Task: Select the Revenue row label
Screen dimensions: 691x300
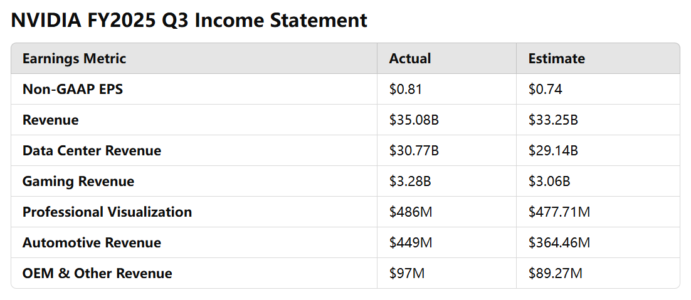Action: pos(50,120)
